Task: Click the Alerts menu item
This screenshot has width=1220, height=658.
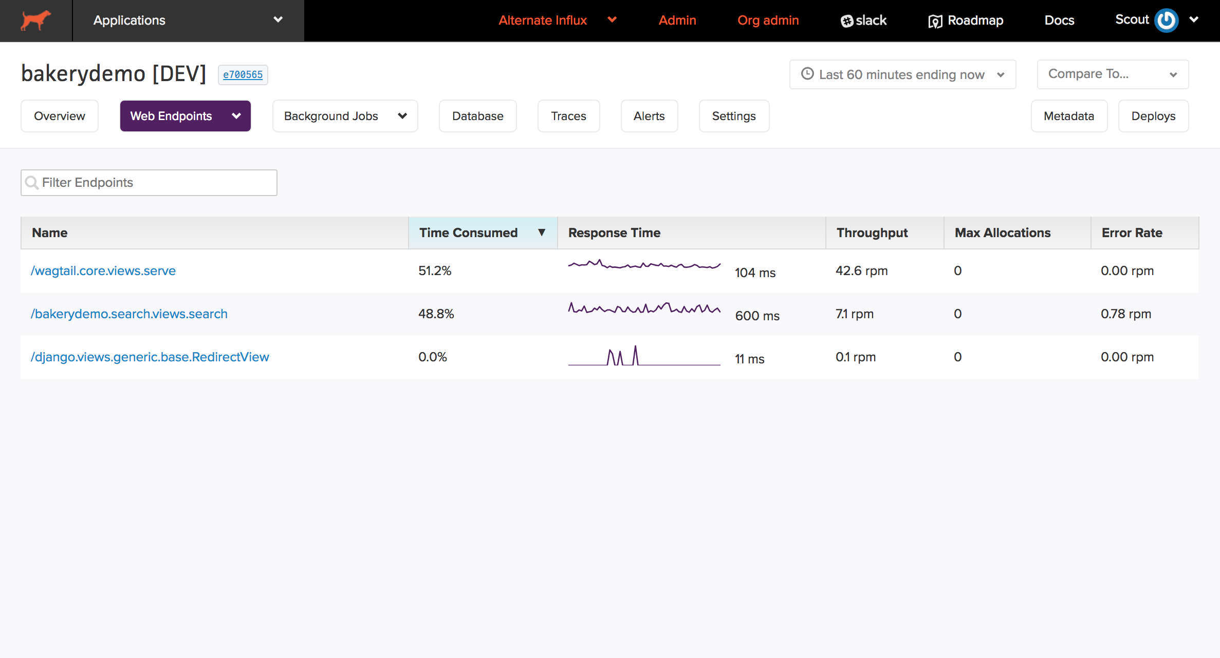Action: (649, 116)
